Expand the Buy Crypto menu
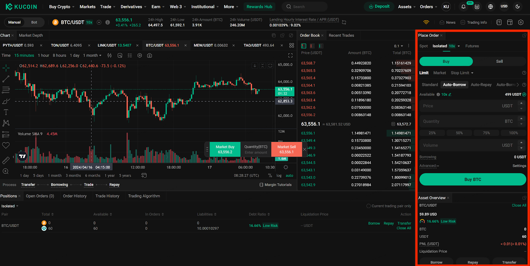 (62, 7)
